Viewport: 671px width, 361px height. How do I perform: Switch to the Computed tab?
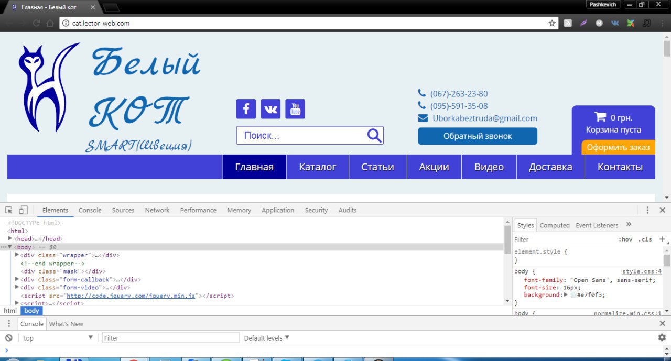pos(555,225)
